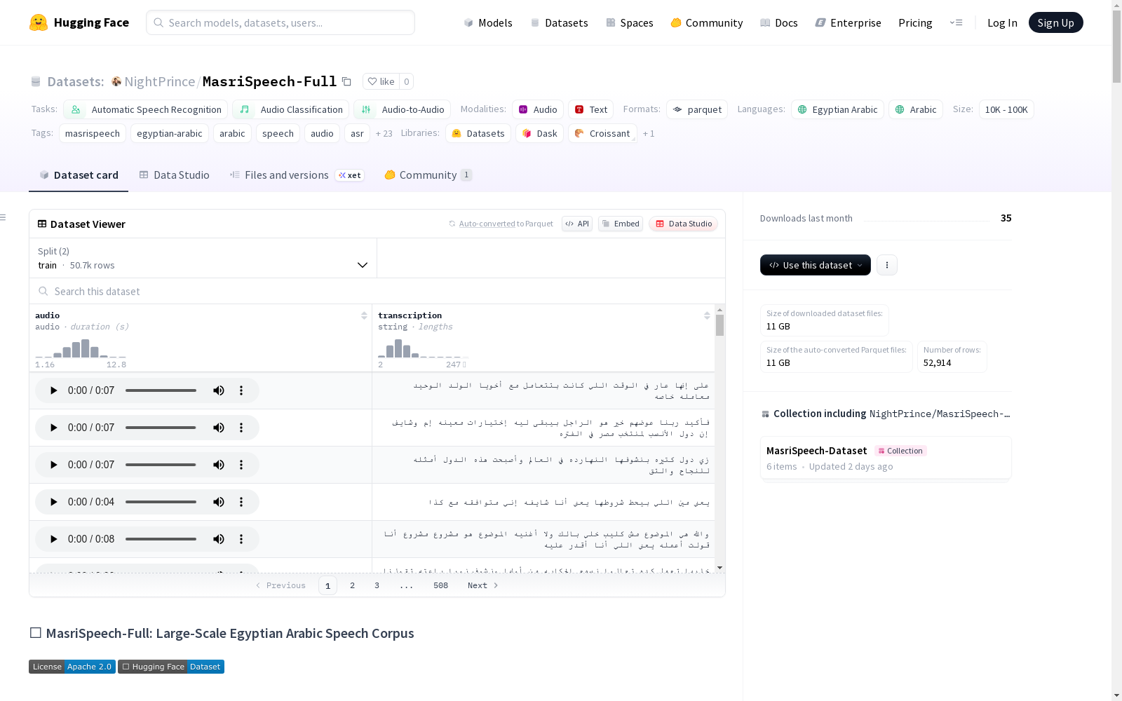Copy the dataset name via the copy icon
Image resolution: width=1122 pixels, height=701 pixels.
346,81
